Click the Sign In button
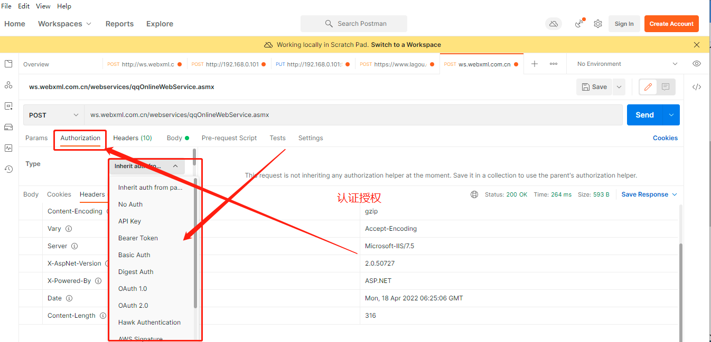Image resolution: width=711 pixels, height=342 pixels. pos(624,24)
